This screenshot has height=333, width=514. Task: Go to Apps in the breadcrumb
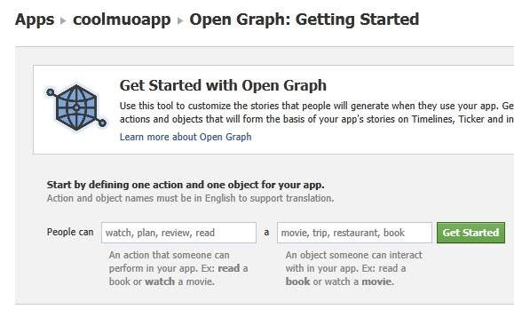(x=35, y=20)
